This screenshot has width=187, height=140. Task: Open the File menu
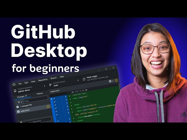pos(20,84)
